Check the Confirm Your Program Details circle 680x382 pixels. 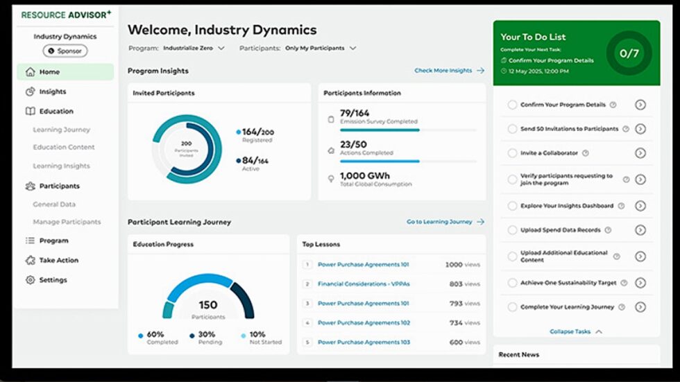coord(512,105)
